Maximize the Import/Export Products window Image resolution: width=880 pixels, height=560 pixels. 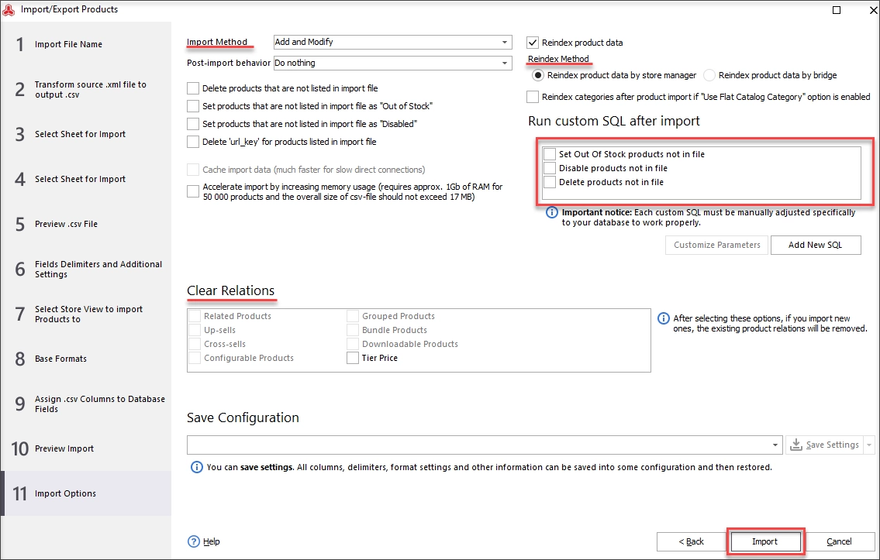click(837, 10)
